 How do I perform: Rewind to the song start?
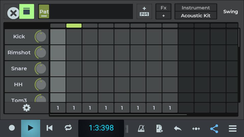(x=49, y=128)
